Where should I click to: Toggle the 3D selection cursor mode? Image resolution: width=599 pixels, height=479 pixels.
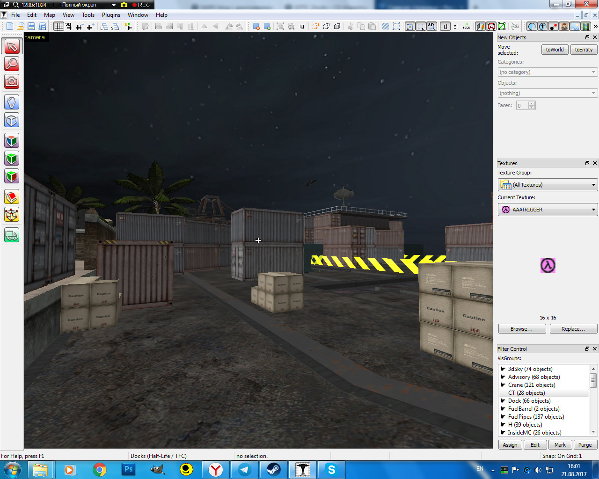click(431, 26)
